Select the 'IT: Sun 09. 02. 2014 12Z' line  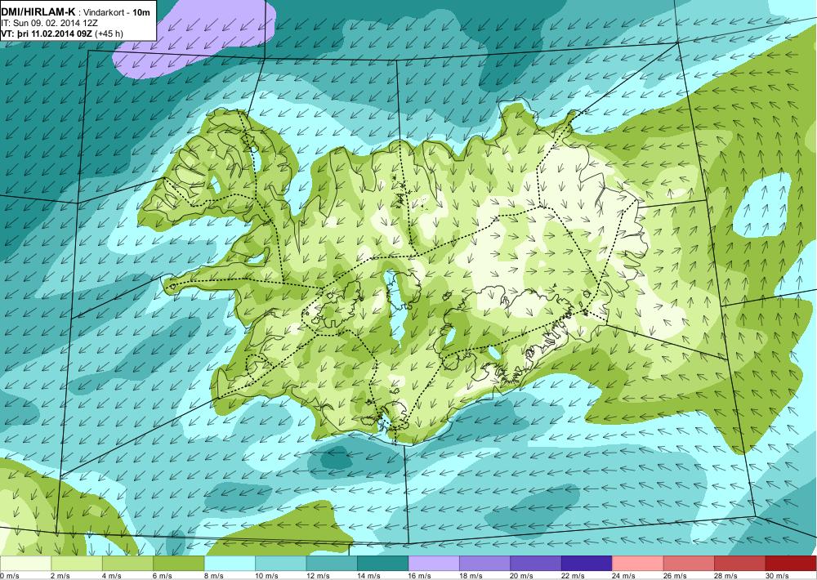pos(49,24)
